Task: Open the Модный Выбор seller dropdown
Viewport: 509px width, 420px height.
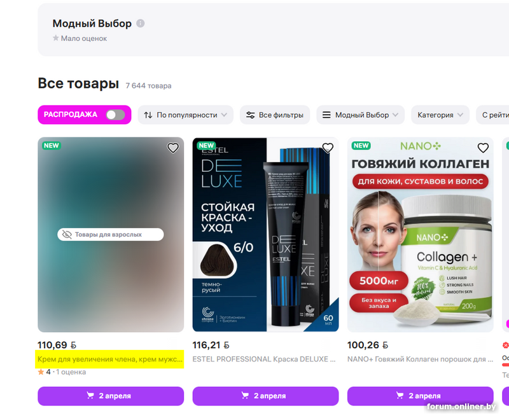Action: (360, 115)
